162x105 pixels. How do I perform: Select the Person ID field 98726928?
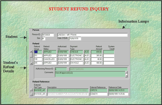tap(48, 35)
